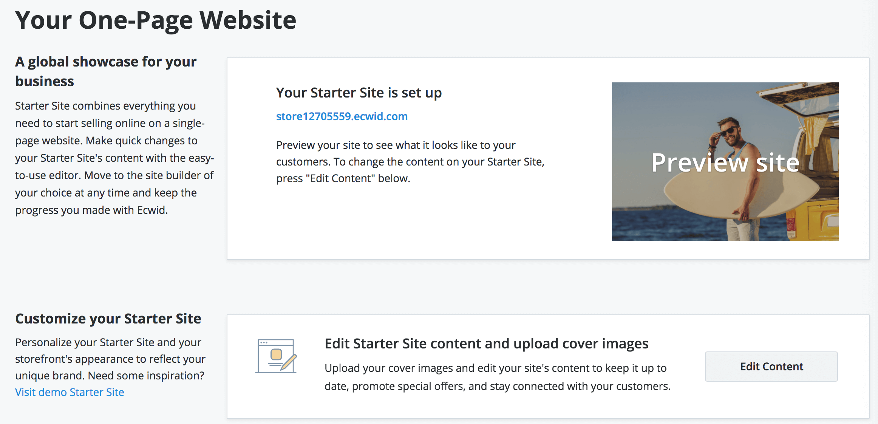This screenshot has width=878, height=424.
Task: Click the Your Starter Site is set up heading
Action: [x=359, y=93]
